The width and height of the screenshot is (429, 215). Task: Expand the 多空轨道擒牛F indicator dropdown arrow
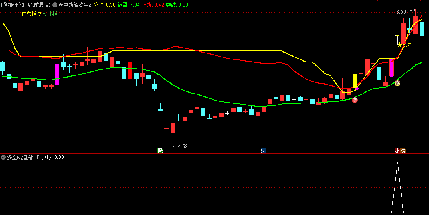(x=3, y=157)
